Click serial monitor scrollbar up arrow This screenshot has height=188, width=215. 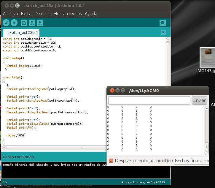pyautogui.click(x=207, y=108)
